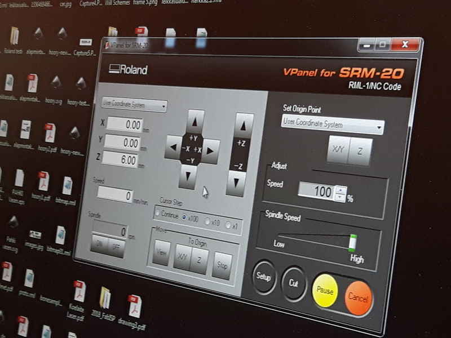Click the +X right arrow jog button
The height and width of the screenshot is (338, 451).
211,151
